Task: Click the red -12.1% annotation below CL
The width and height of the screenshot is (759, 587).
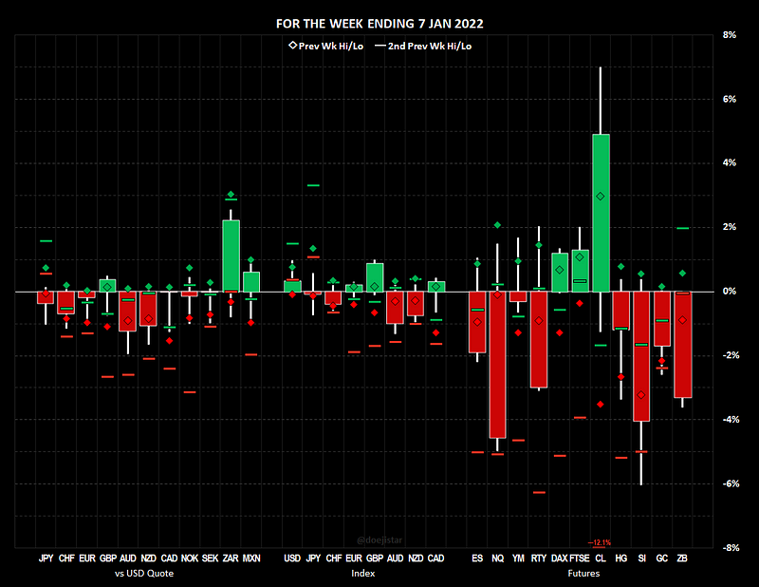Action: click(x=600, y=543)
